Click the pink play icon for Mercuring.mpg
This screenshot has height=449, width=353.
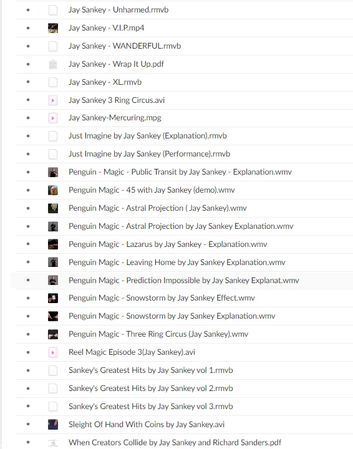pyautogui.click(x=53, y=118)
